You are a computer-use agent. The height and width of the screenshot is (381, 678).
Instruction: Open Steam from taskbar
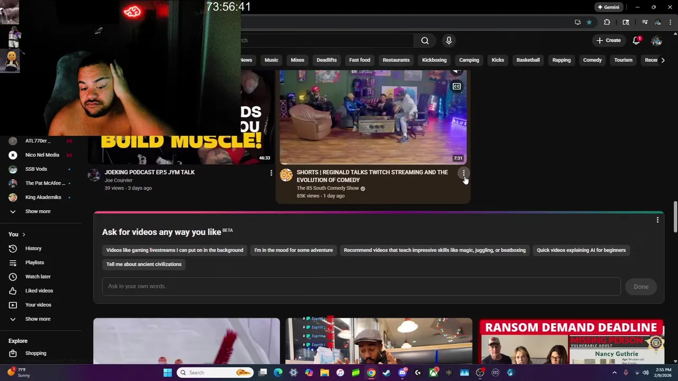tap(387, 373)
